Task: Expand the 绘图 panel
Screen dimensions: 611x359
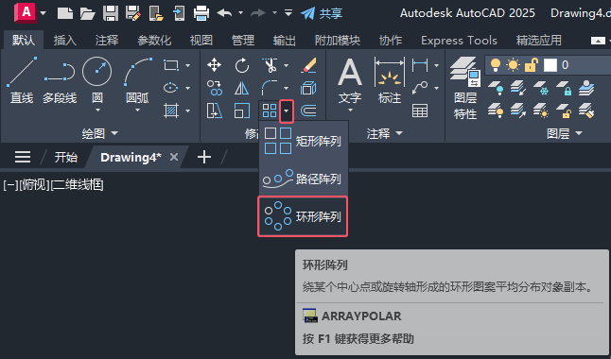Action: (99, 133)
